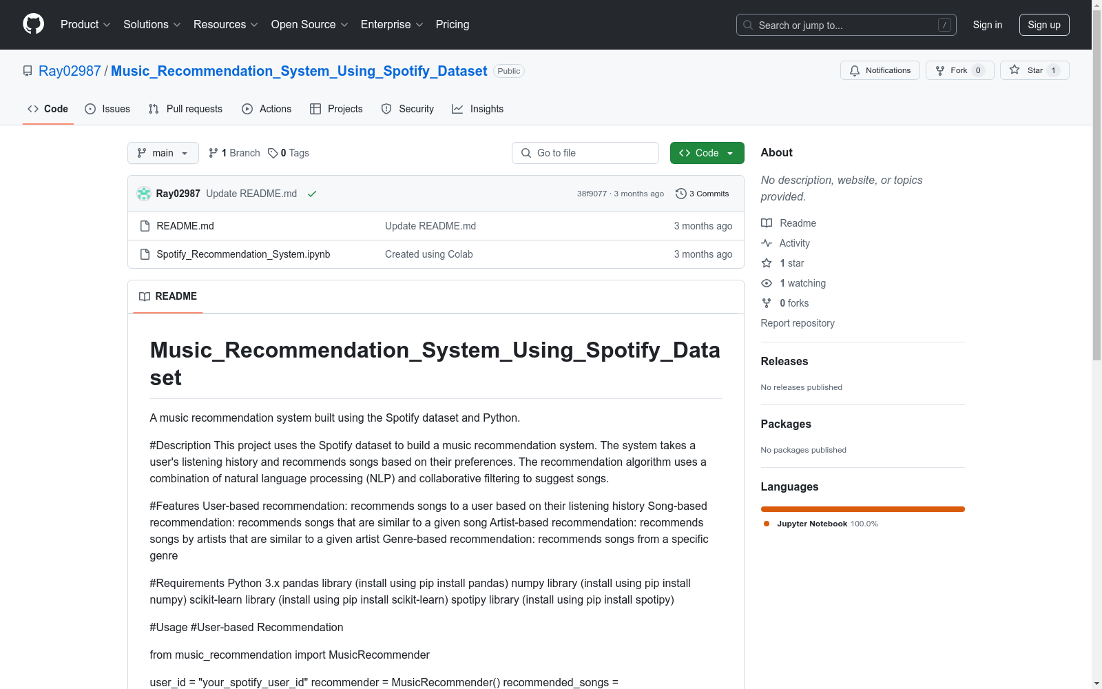This screenshot has height=689, width=1102.
Task: Open the Security tab
Action: [408, 109]
